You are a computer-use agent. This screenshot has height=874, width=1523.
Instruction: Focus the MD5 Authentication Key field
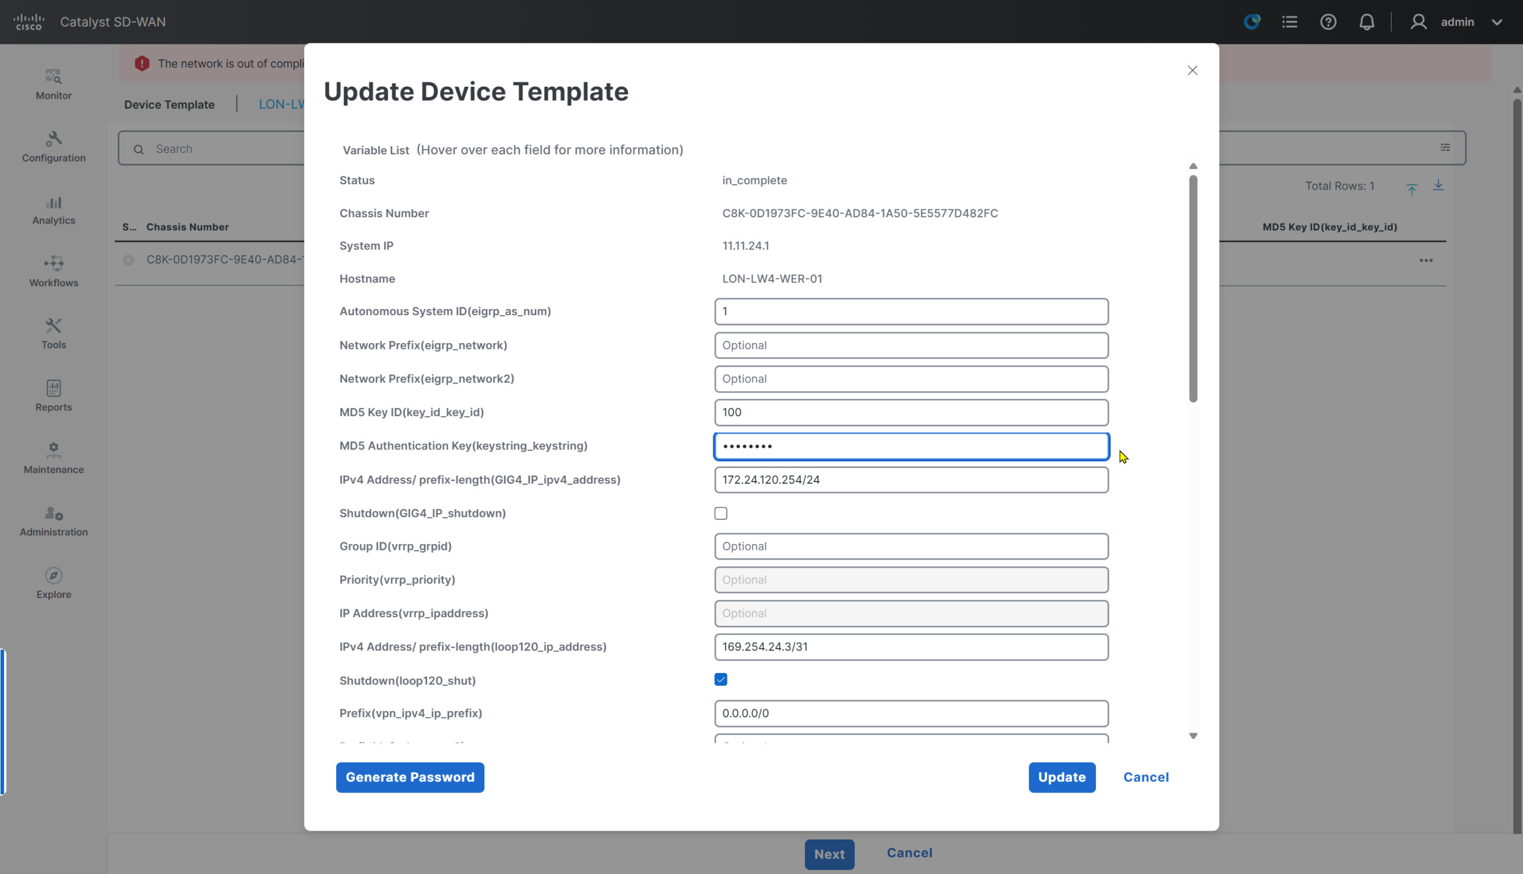(x=911, y=446)
